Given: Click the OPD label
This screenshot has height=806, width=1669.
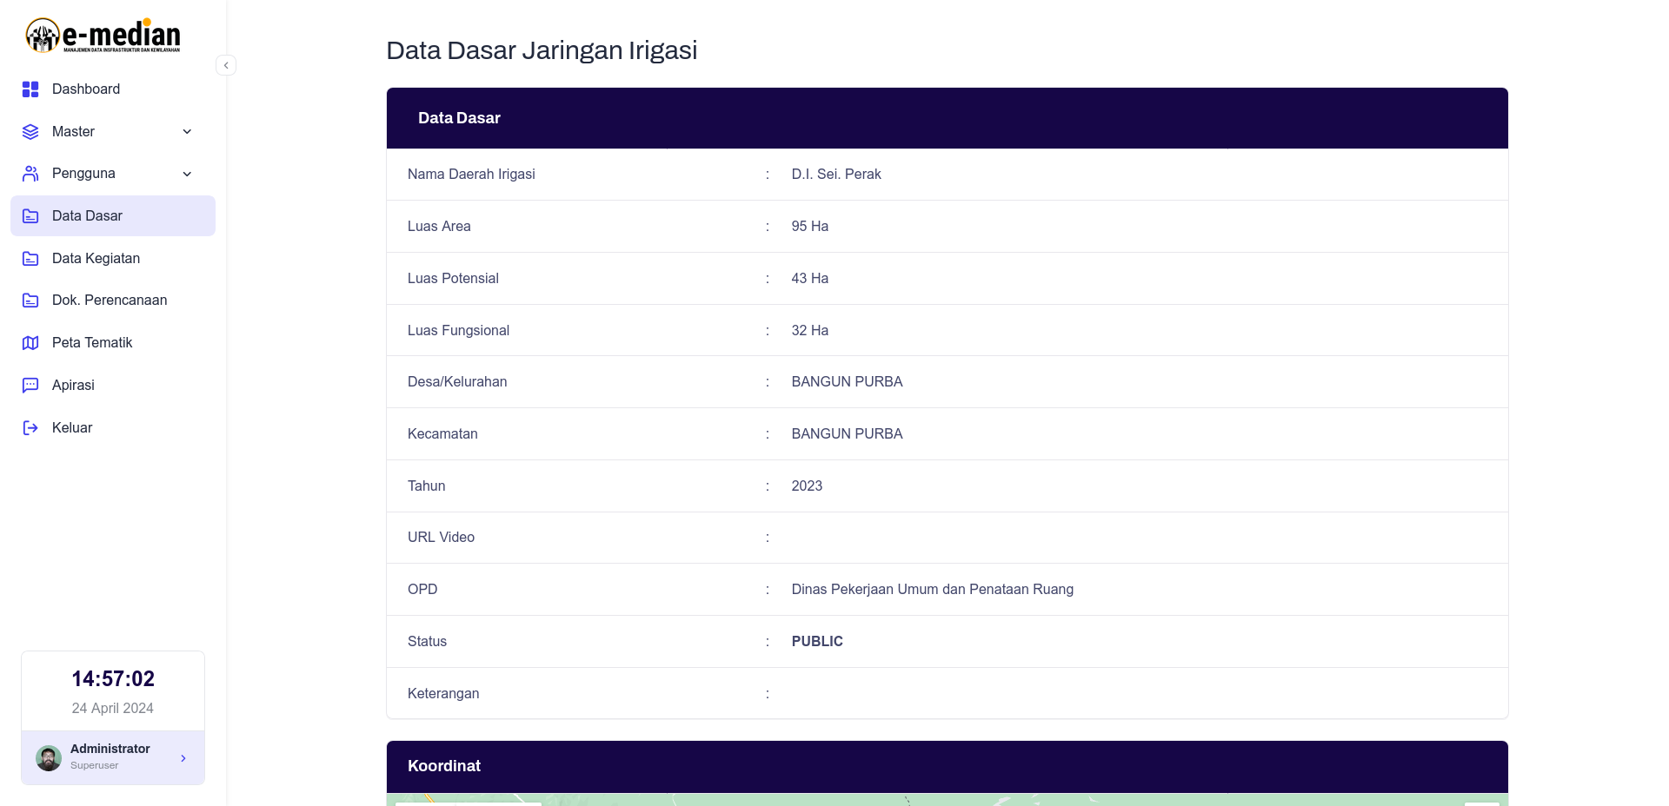Looking at the screenshot, I should [x=422, y=590].
